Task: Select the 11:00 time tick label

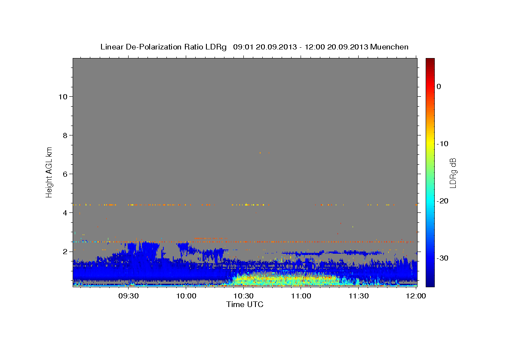Action: tap(301, 296)
